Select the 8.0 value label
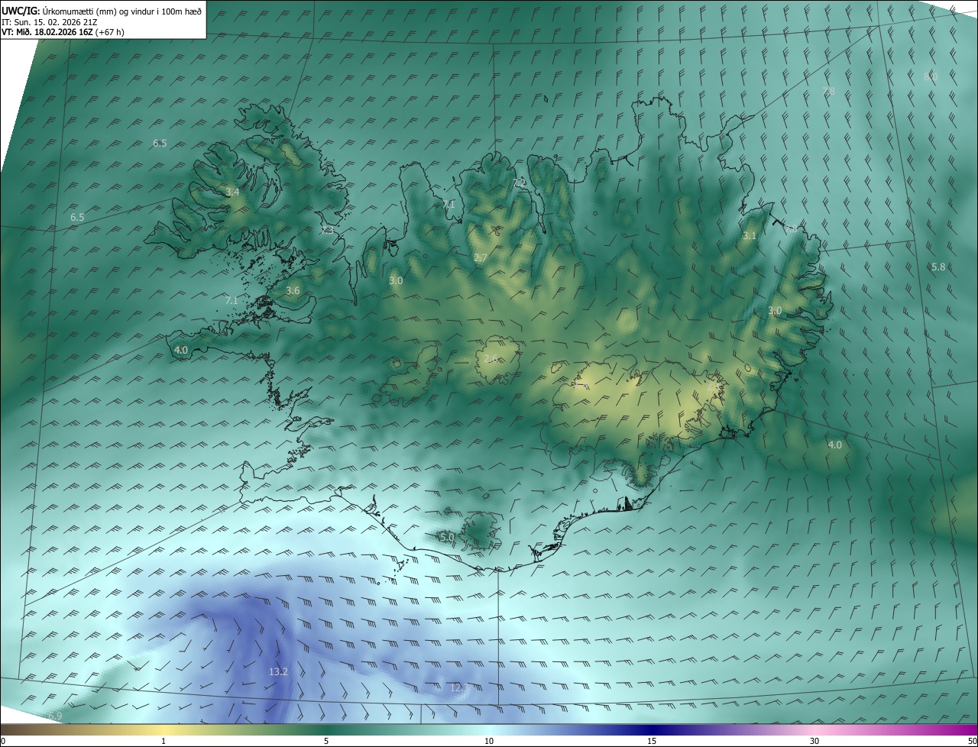Screen dimensions: 978x747 tap(931, 77)
